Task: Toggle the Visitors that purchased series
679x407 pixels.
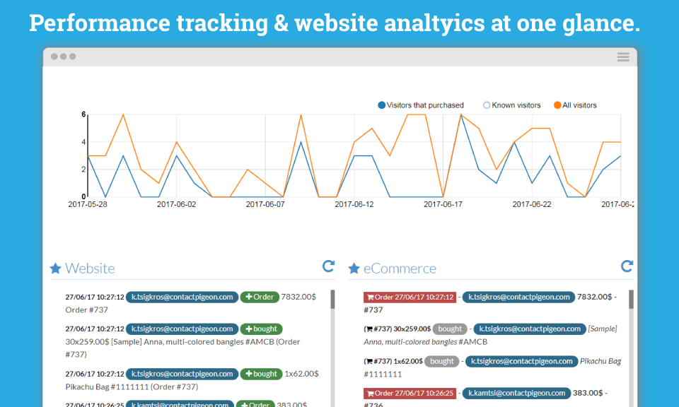Action: coord(420,105)
